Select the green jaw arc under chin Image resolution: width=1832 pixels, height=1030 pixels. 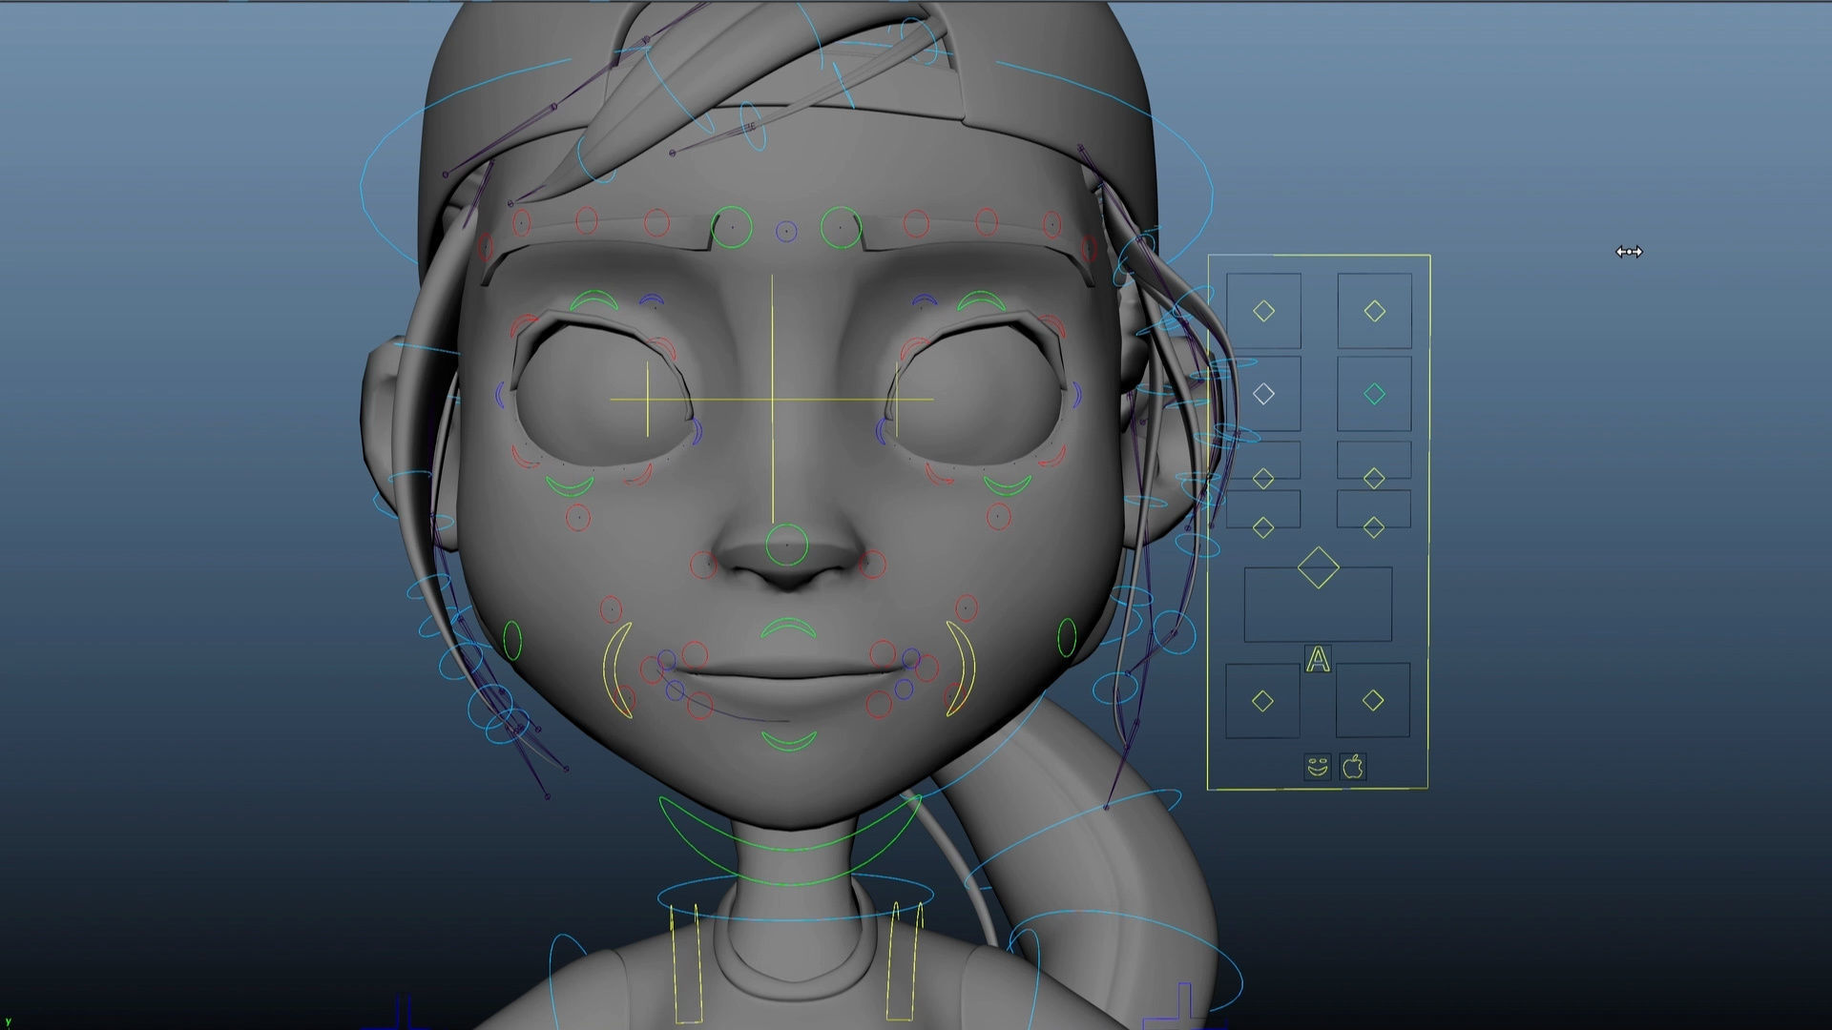point(791,840)
